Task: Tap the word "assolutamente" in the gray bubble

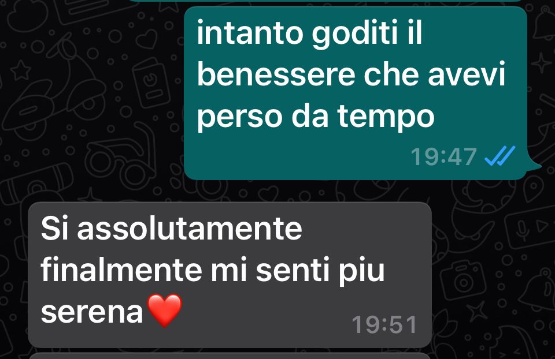Action: click(x=190, y=229)
